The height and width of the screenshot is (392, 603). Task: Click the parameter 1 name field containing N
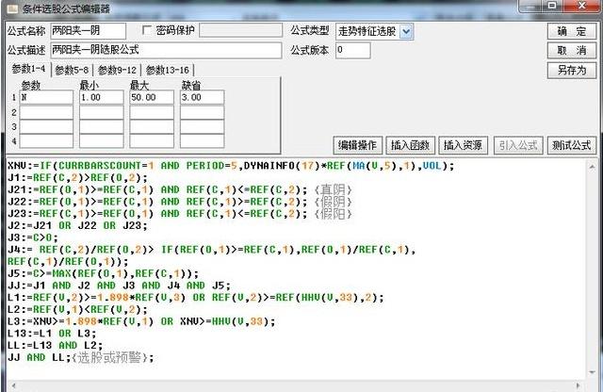pyautogui.click(x=45, y=97)
